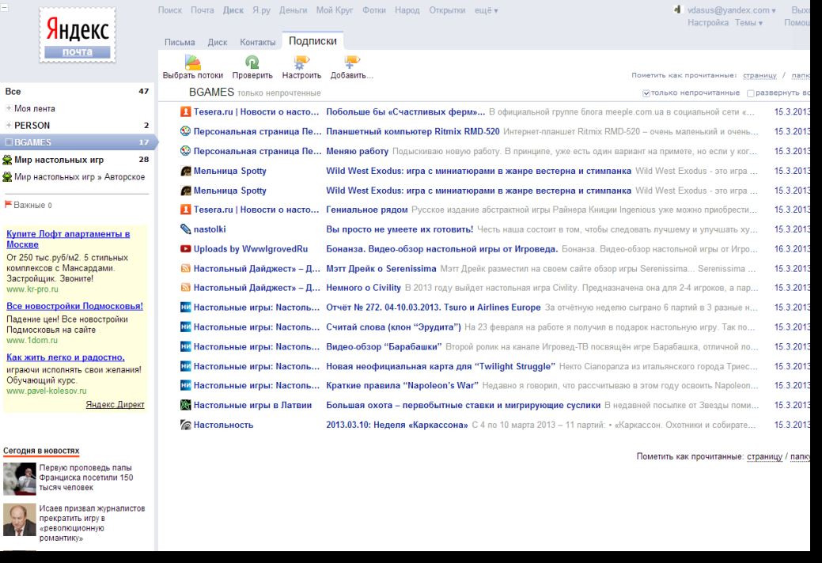The width and height of the screenshot is (822, 563).
Task: Open the www.kr-pro.ru link
Action: (32, 289)
